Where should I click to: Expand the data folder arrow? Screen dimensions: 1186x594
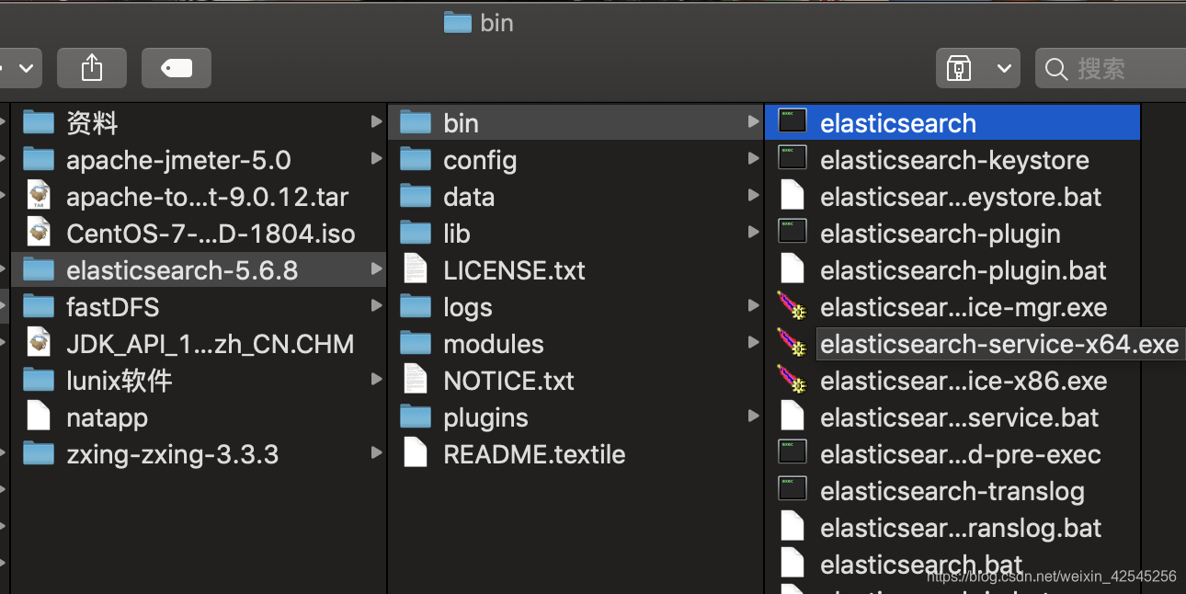pos(754,195)
